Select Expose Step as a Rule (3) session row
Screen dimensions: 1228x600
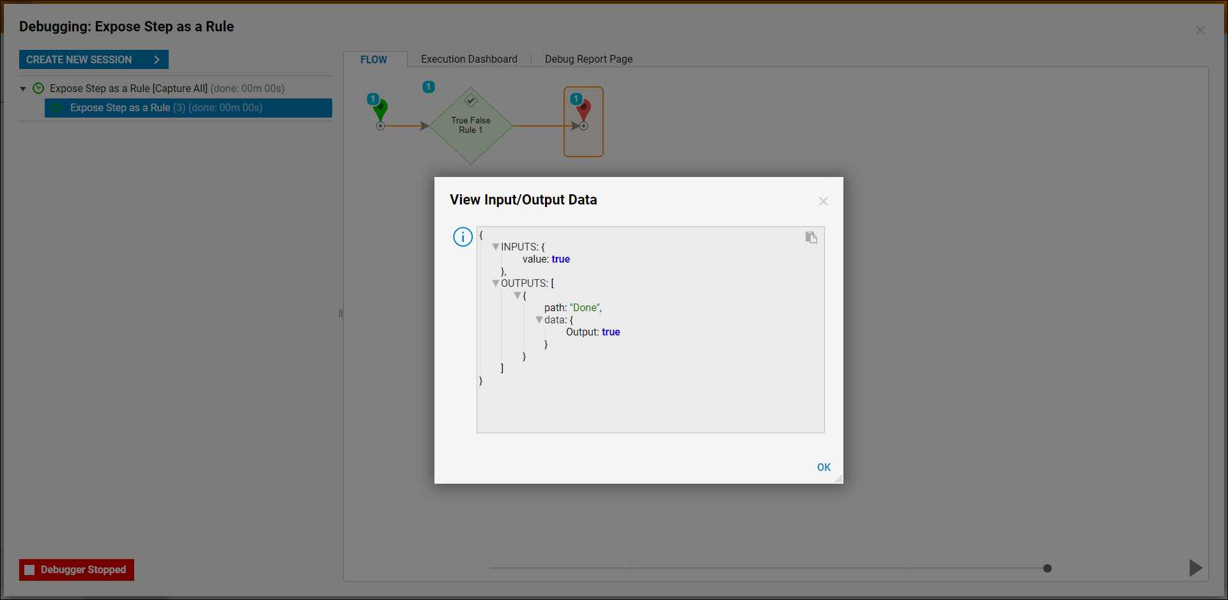[x=188, y=108]
